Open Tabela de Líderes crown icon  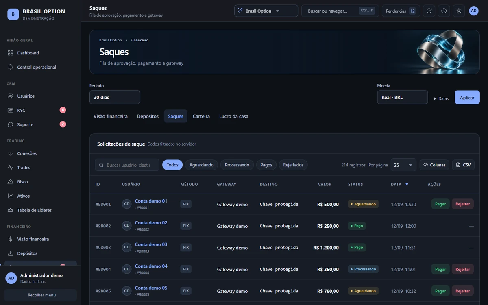(11, 210)
